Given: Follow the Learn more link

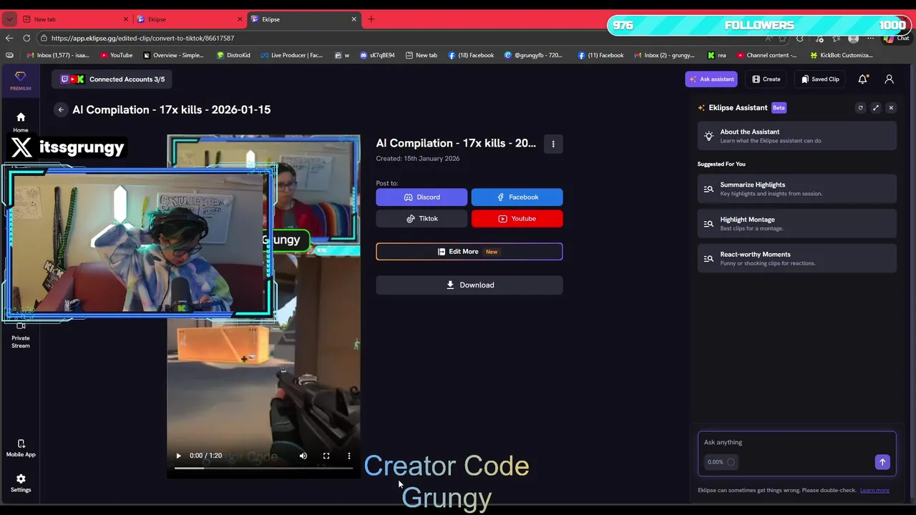Looking at the screenshot, I should (874, 490).
